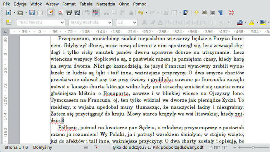Select the greyed Align Right button
Viewport: 270px width, 152px height.
(x=187, y=22)
